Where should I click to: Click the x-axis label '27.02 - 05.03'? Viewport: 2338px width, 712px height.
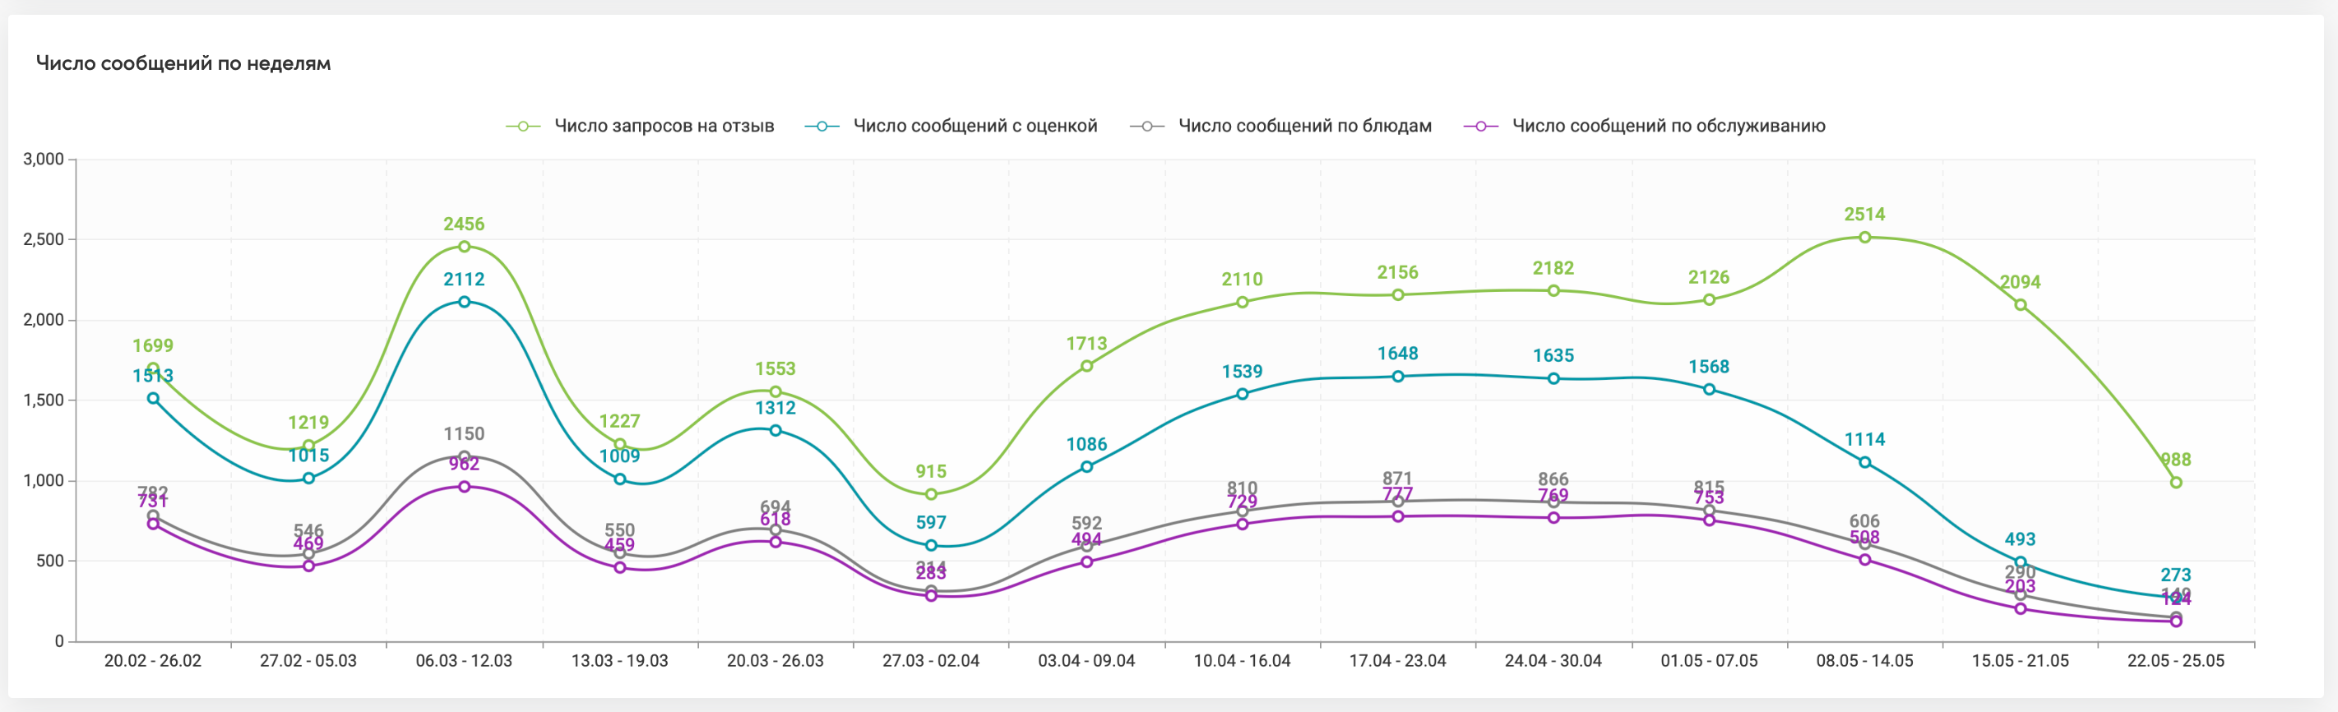[308, 661]
